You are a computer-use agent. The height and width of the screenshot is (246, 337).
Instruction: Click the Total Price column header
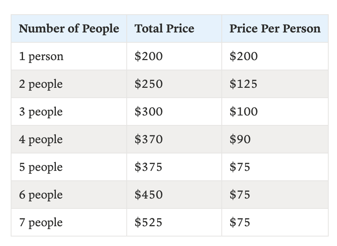coord(174,28)
